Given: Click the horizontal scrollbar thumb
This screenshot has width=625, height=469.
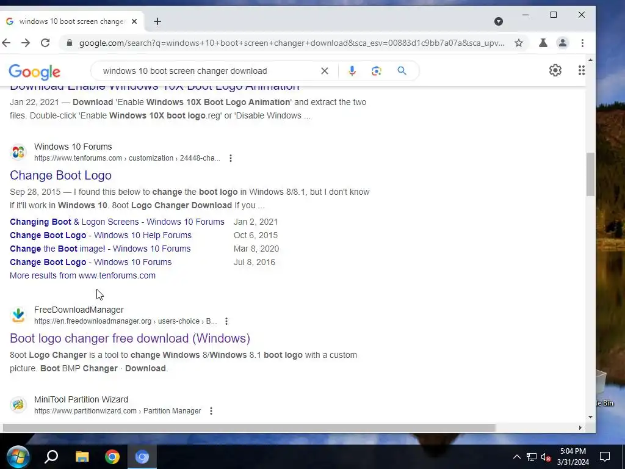Looking at the screenshot, I should pos(249,427).
